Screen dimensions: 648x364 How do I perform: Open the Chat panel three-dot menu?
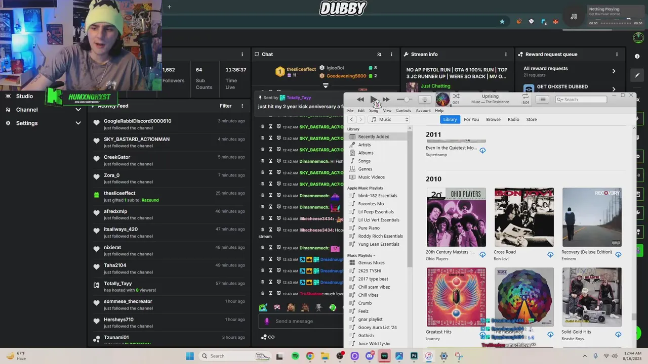(x=391, y=54)
